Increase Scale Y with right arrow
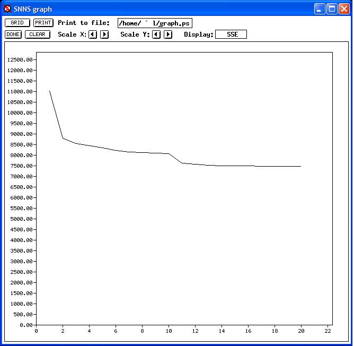 click(168, 34)
